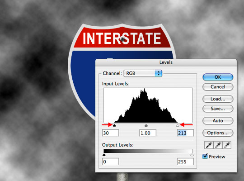Click the Save... button
The height and width of the screenshot is (181, 244).
pos(218,109)
